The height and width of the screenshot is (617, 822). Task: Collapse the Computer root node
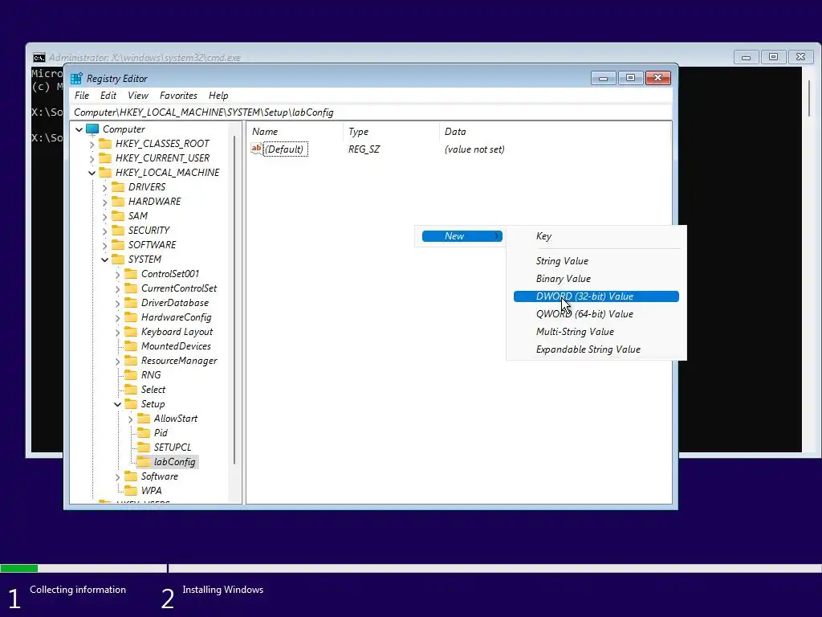pyautogui.click(x=79, y=129)
